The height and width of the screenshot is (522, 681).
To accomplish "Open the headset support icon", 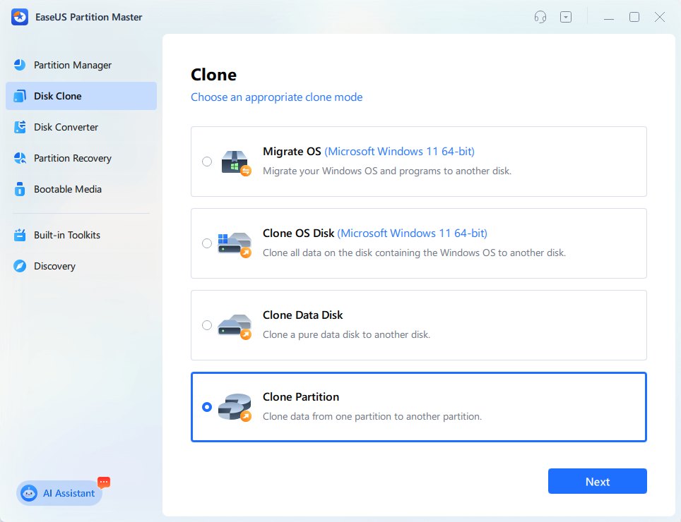I will click(540, 18).
